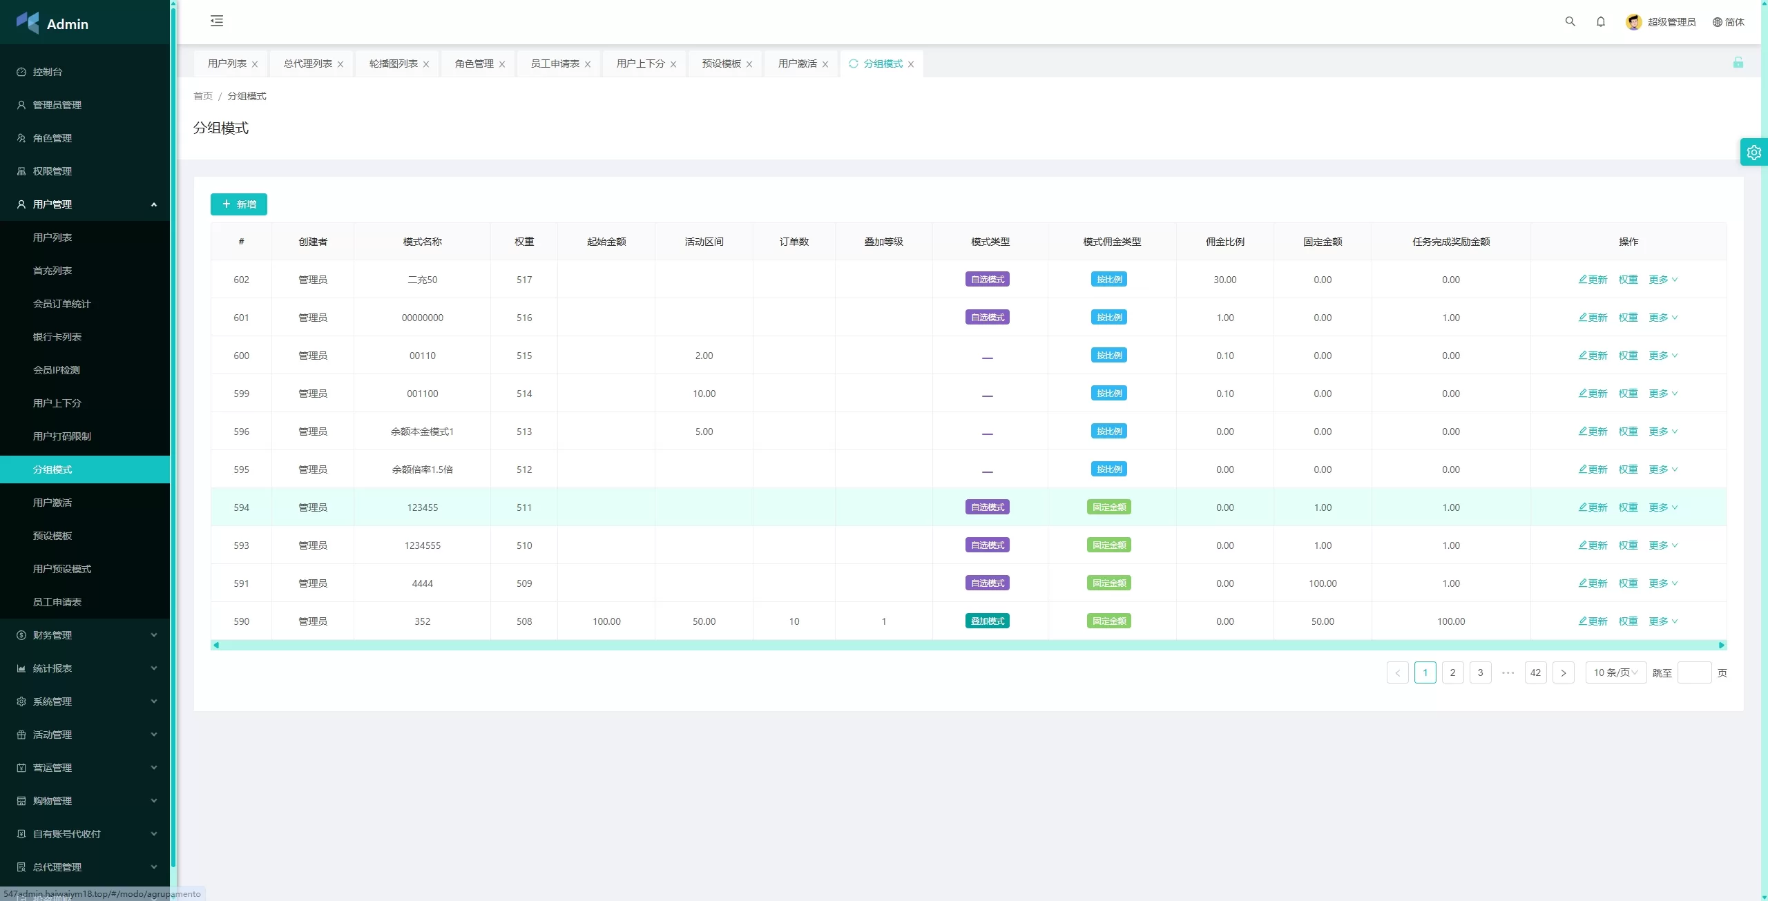Click the 新增 button
Image resolution: width=1768 pixels, height=901 pixels.
[239, 204]
